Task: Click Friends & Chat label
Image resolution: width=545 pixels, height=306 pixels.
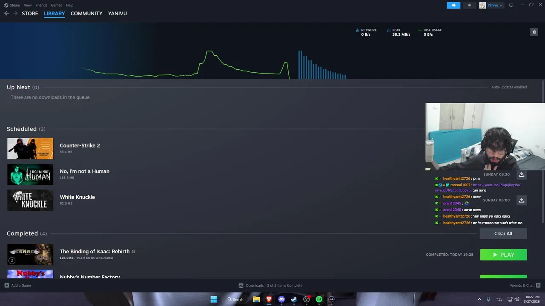Action: click(522, 285)
